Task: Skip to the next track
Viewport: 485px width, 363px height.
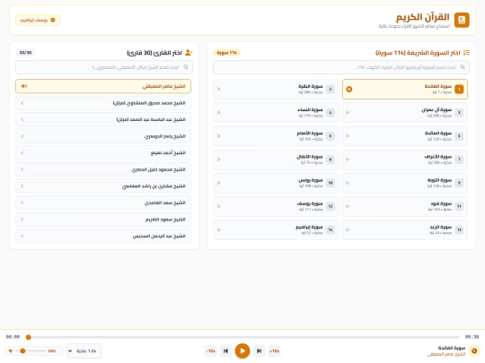Action: 260,351
